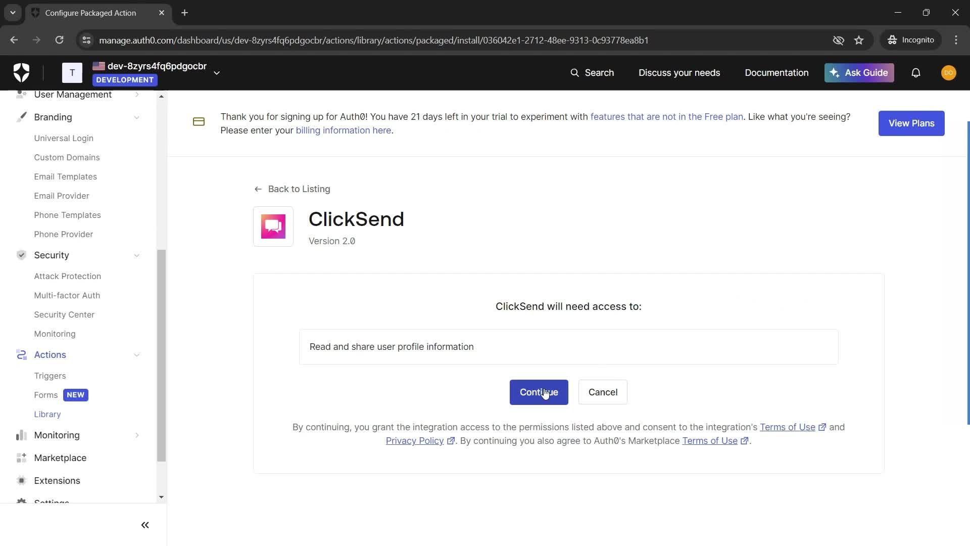This screenshot has width=970, height=546.
Task: Collapse sidebar with double chevron
Action: click(x=145, y=525)
